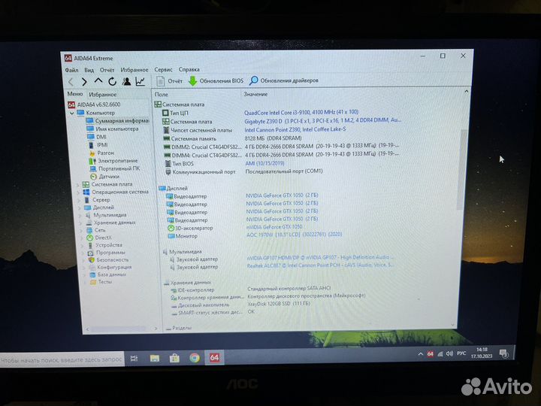Open Intel Cannon Point Z390 chipset link
This screenshot has width=541, height=406.
[295, 129]
